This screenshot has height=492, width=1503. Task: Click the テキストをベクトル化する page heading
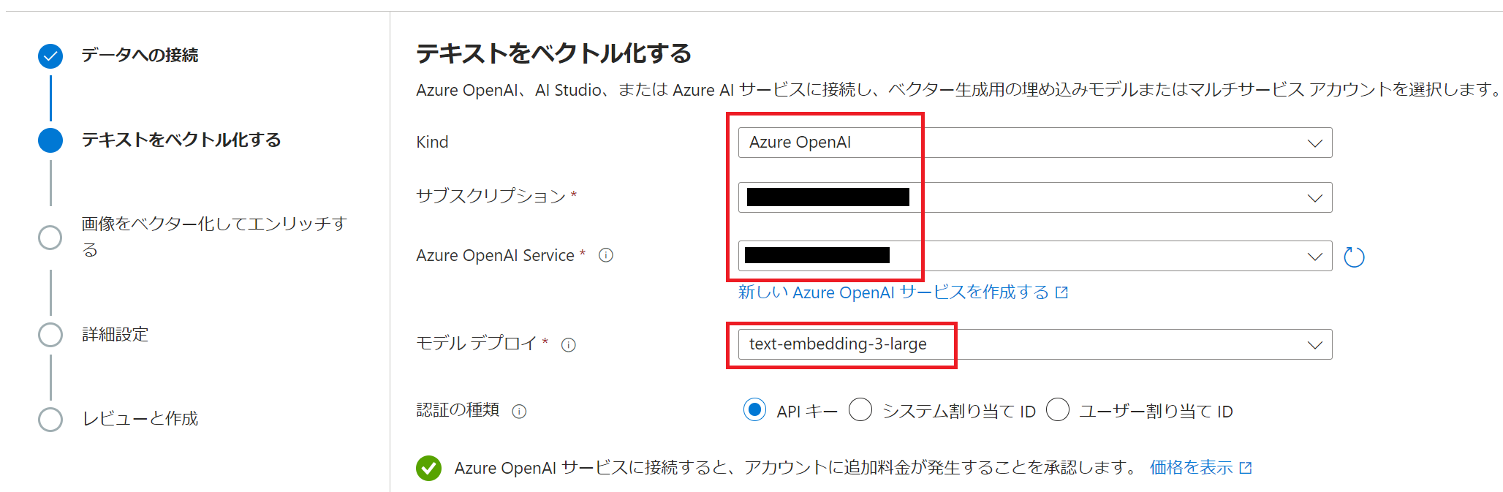(x=553, y=53)
